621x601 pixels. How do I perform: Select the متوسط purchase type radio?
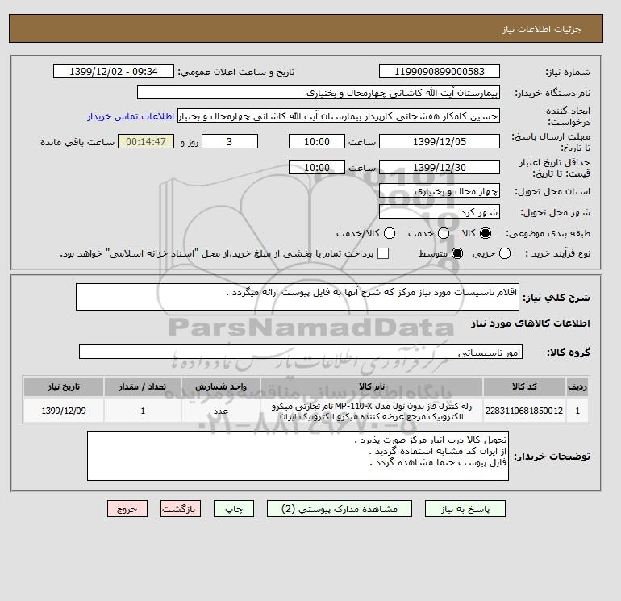(x=457, y=253)
